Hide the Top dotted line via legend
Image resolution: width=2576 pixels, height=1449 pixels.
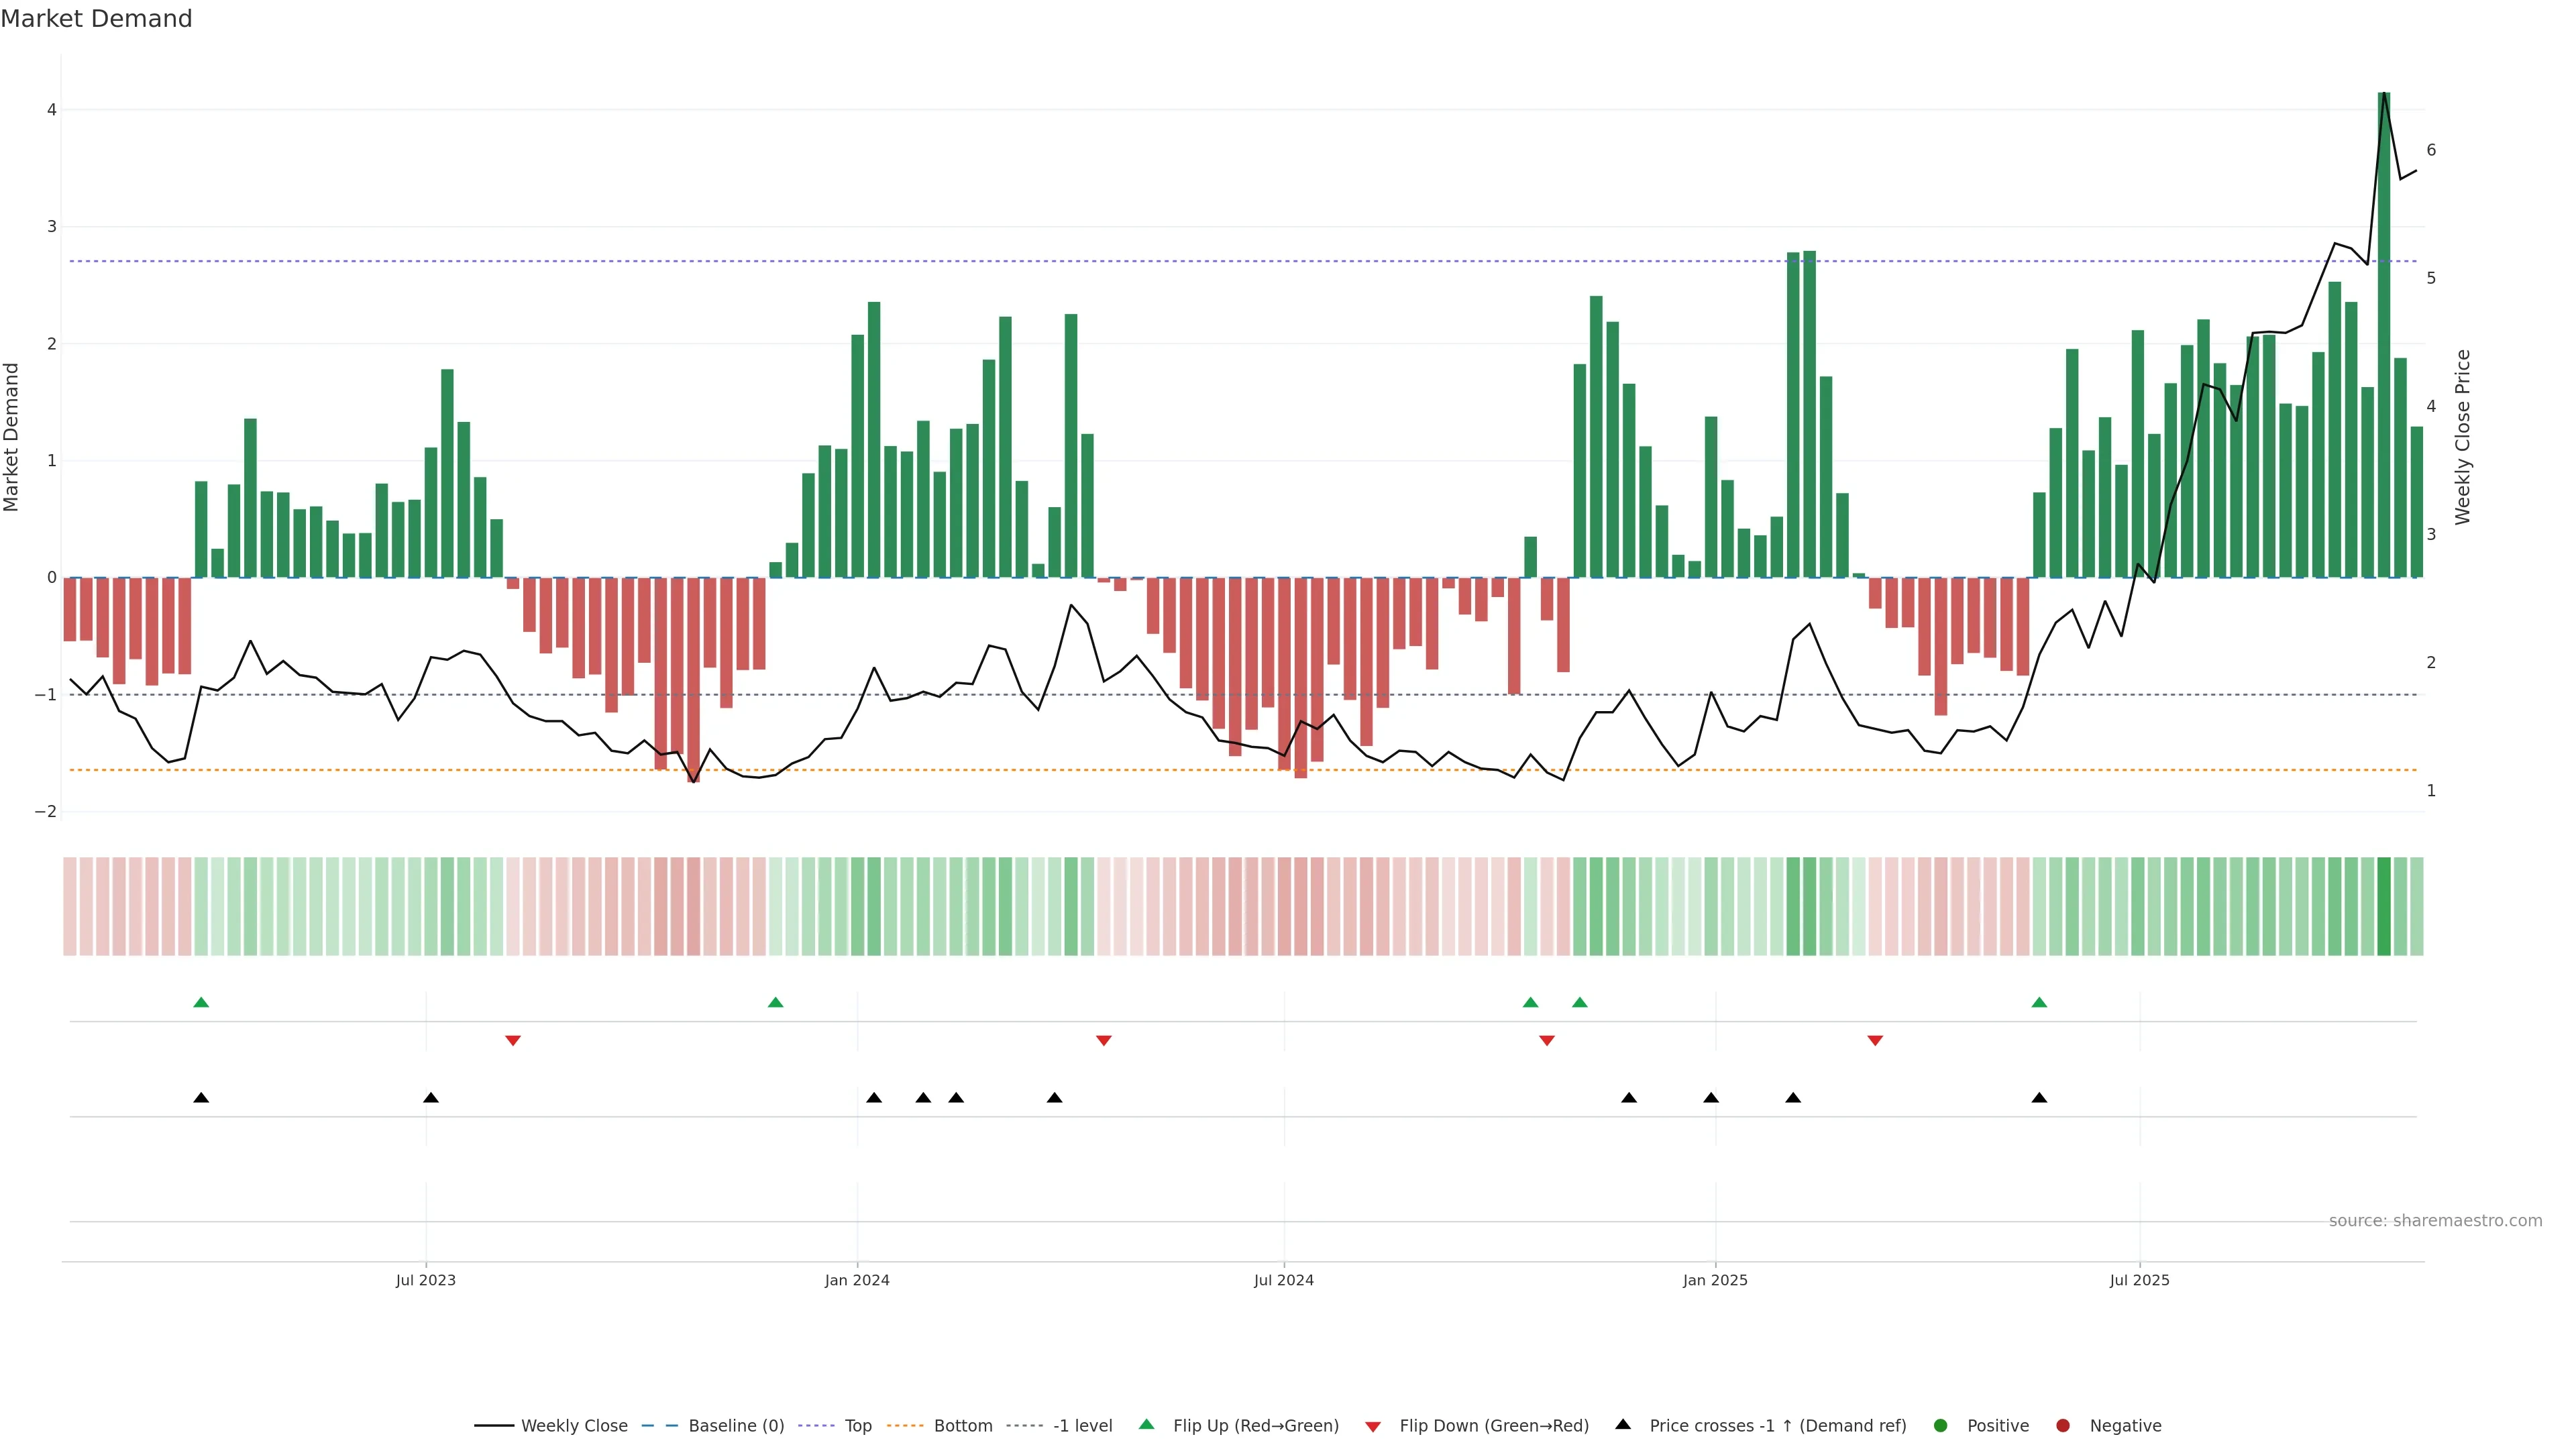[x=857, y=1426]
